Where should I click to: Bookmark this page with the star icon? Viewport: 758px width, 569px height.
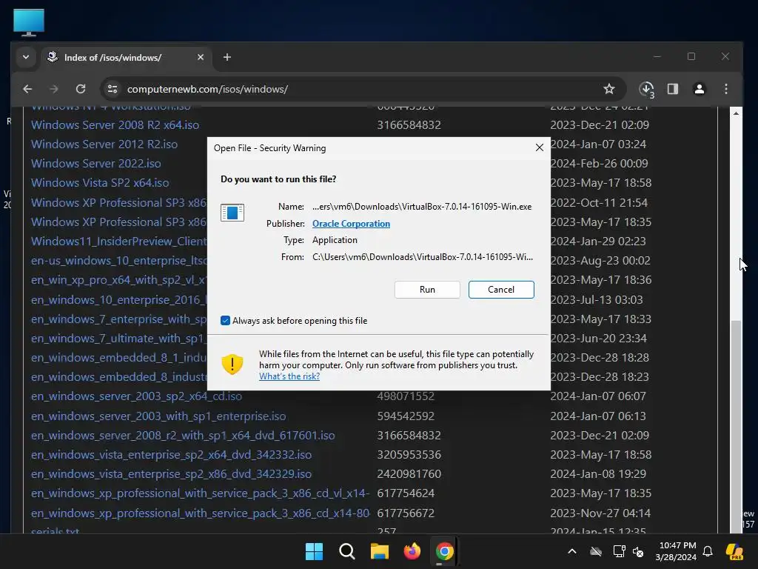609,89
